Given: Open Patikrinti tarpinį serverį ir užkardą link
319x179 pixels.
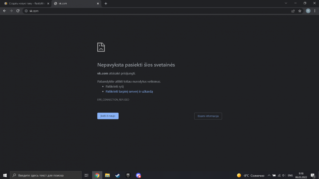Looking at the screenshot, I should [x=129, y=91].
